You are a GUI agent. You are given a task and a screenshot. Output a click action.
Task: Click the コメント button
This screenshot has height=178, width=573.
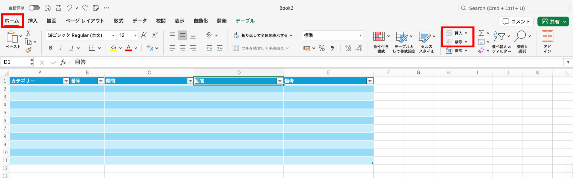pyautogui.click(x=516, y=21)
